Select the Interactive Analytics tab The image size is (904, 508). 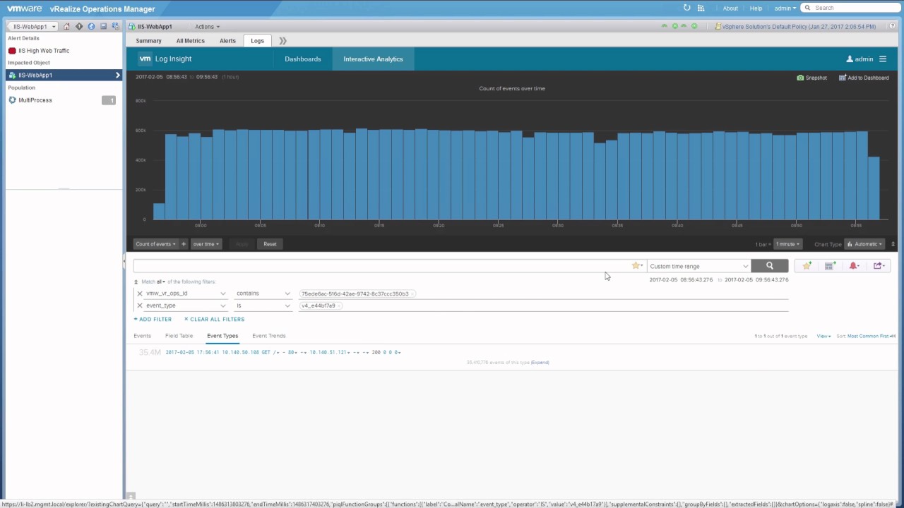373,59
